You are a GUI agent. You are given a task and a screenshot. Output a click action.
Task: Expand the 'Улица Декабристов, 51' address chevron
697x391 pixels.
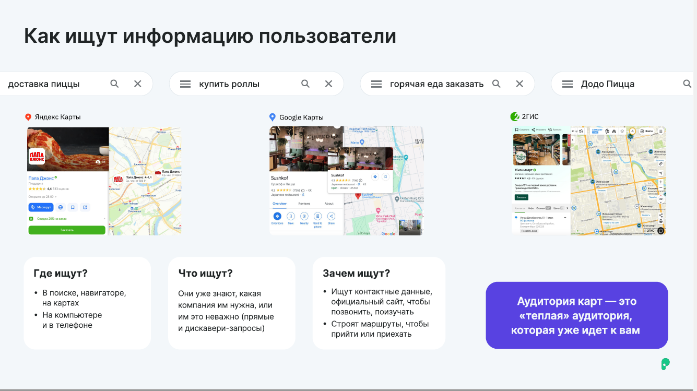coord(565,218)
